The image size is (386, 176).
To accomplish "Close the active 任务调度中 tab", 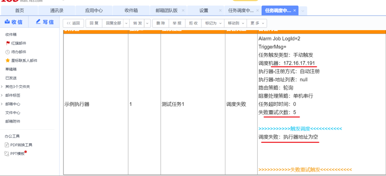I will pos(295,11).
